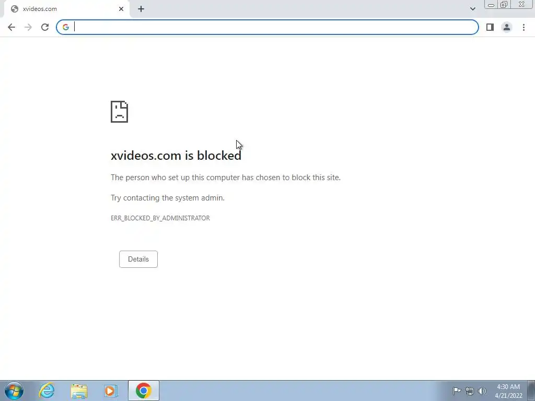Click the 'Try contacting the system admin.' text

(168, 198)
